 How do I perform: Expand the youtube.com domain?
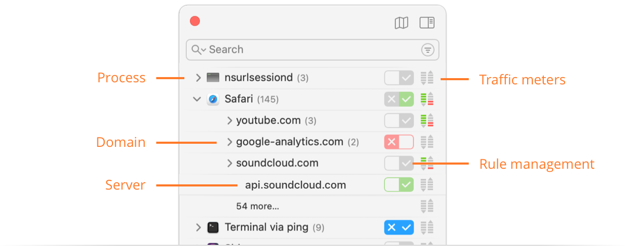point(230,120)
